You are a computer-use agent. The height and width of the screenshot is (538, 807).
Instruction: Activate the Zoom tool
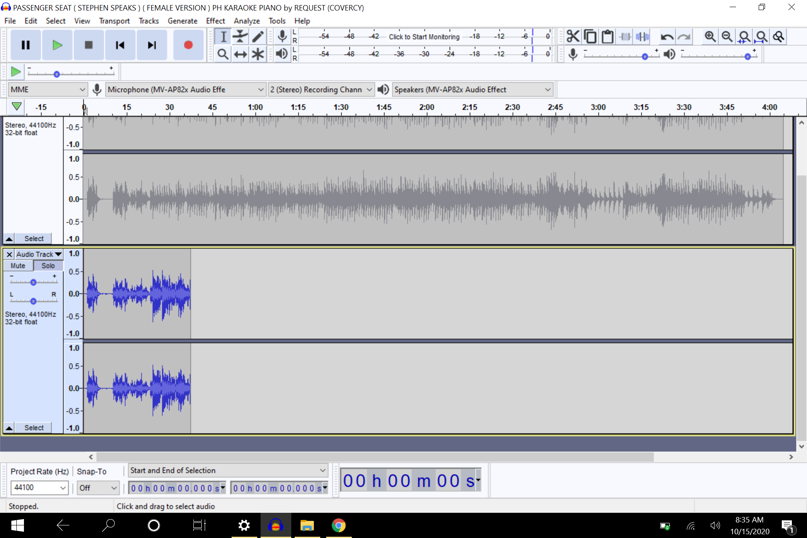[x=223, y=54]
